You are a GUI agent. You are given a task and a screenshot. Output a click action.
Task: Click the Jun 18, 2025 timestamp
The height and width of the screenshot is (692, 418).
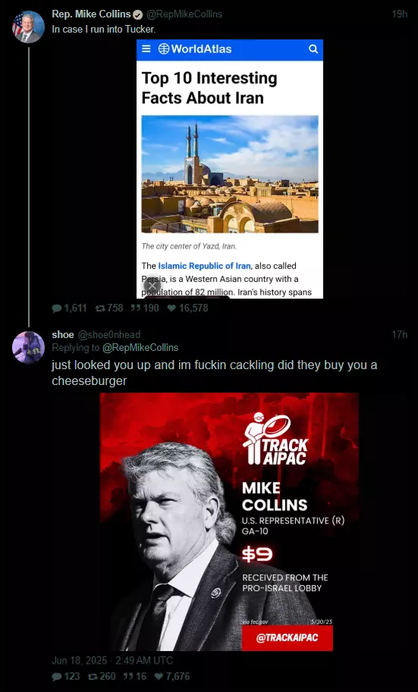point(80,661)
